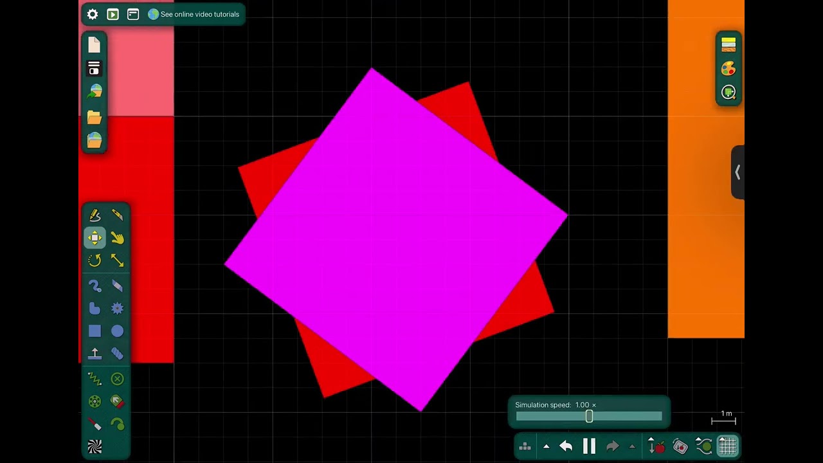Open the Materials panel
Screen dimensions: 823x463
click(x=728, y=44)
